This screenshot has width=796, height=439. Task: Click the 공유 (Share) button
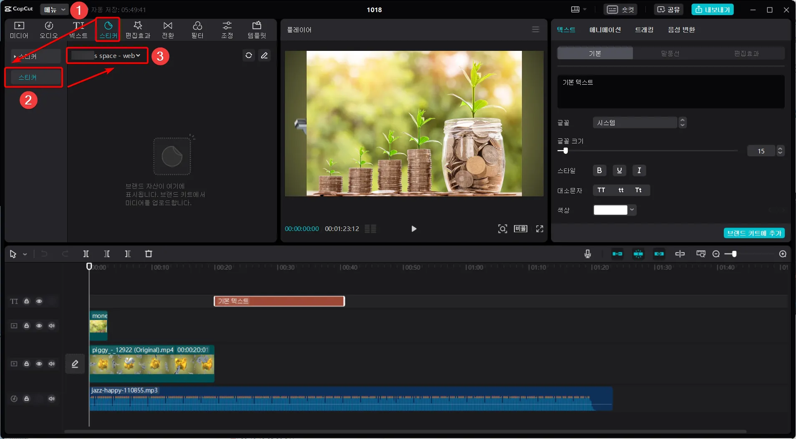click(x=668, y=10)
